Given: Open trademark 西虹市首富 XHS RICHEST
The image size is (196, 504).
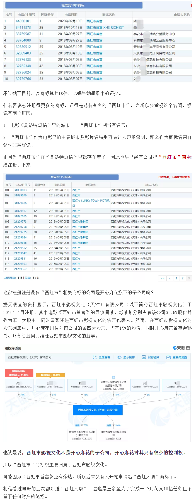Looking at the screenshot, I should pos(105,27).
